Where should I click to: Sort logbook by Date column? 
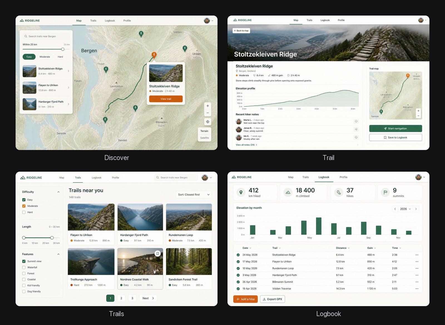point(247,248)
